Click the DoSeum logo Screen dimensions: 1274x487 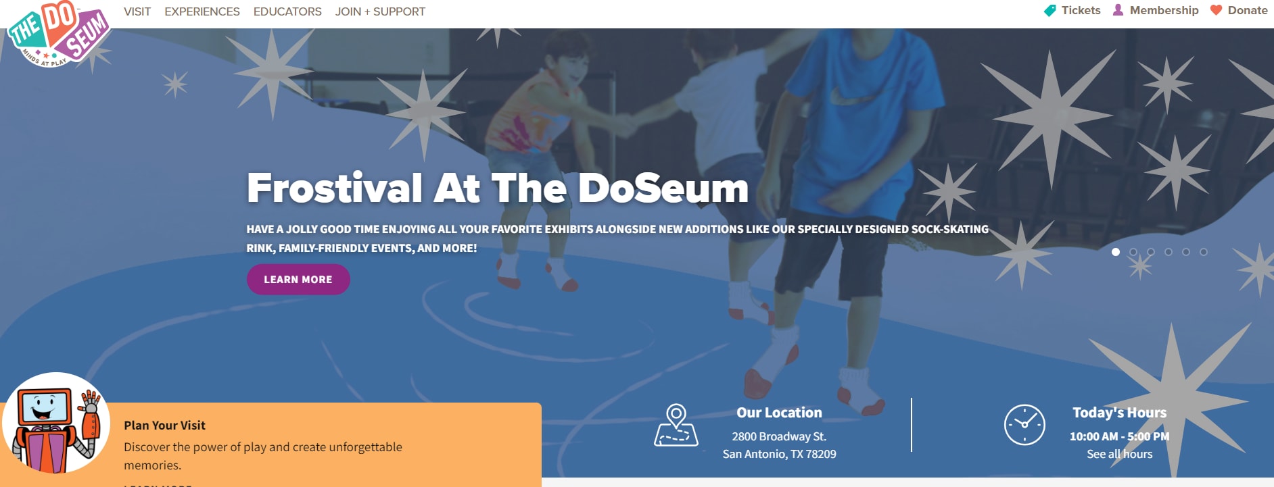click(x=58, y=34)
